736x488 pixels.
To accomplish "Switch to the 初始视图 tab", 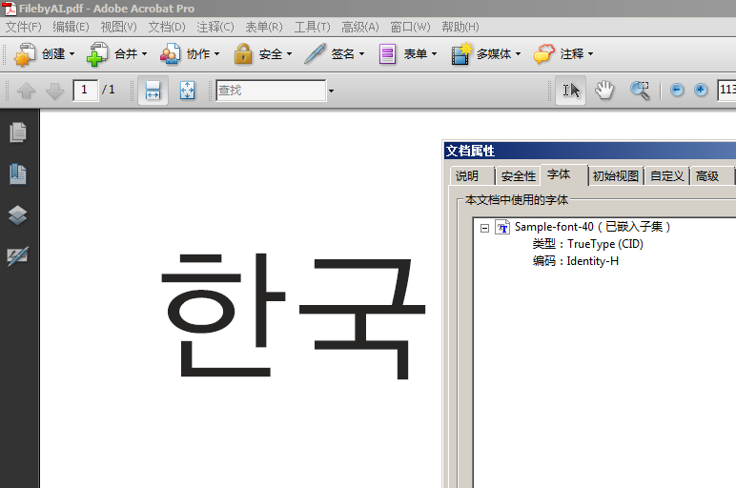I will [x=615, y=176].
